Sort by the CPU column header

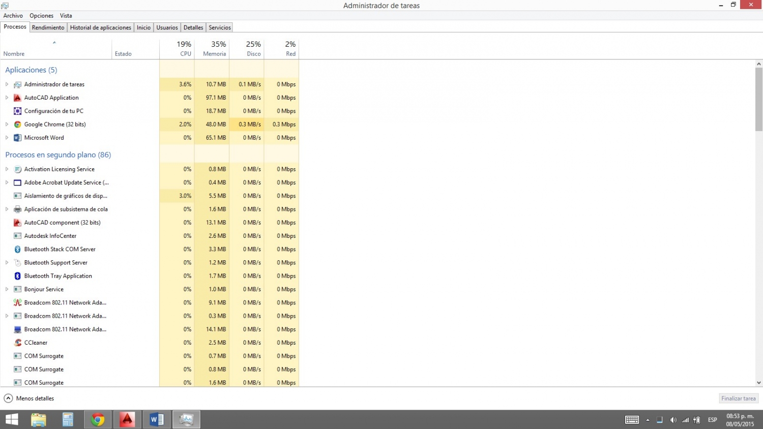coord(177,49)
